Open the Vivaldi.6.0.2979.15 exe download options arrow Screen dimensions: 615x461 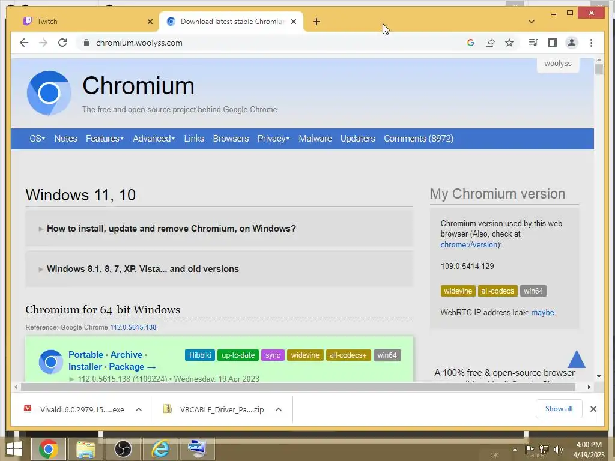pos(139,409)
